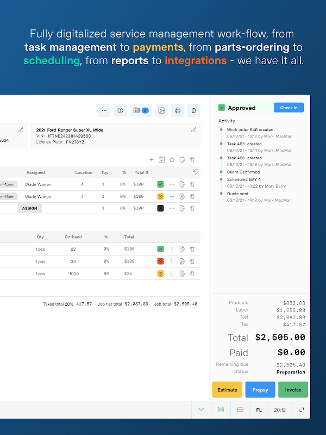Viewport: 326px width, 435px height.
Task: Click the yellow Estimate button
Action: (227, 390)
